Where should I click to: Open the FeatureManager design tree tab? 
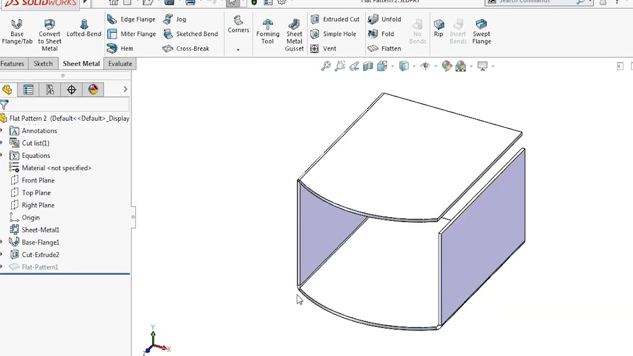click(x=7, y=89)
